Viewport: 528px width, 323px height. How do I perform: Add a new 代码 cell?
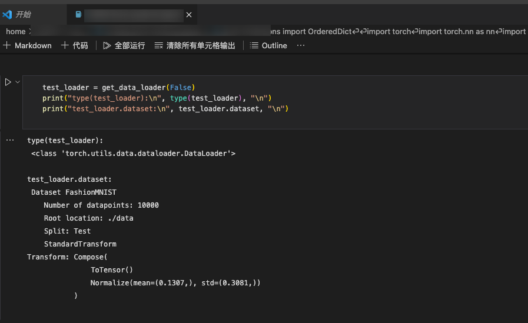[75, 45]
